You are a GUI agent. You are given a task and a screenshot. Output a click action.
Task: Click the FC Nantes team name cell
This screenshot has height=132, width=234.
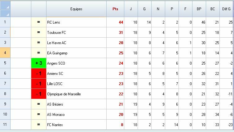coord(76,125)
